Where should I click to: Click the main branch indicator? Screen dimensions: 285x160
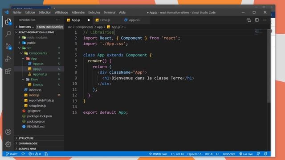tap(12, 154)
